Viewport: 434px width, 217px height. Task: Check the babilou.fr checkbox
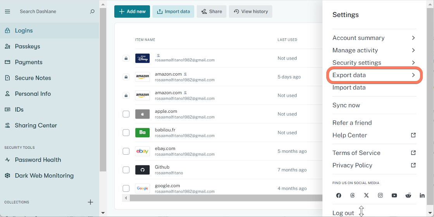pos(126,133)
